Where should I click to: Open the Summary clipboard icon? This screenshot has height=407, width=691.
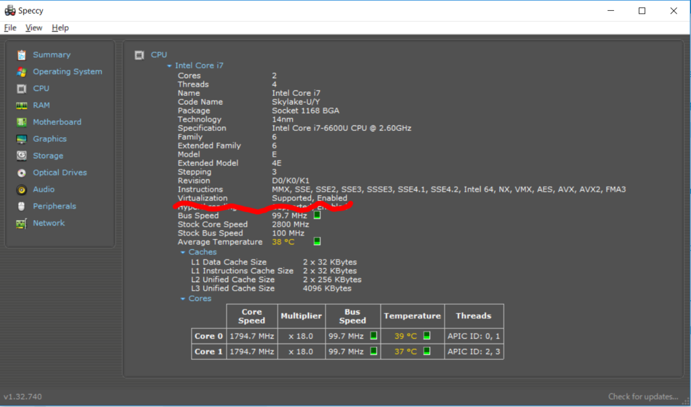point(22,55)
